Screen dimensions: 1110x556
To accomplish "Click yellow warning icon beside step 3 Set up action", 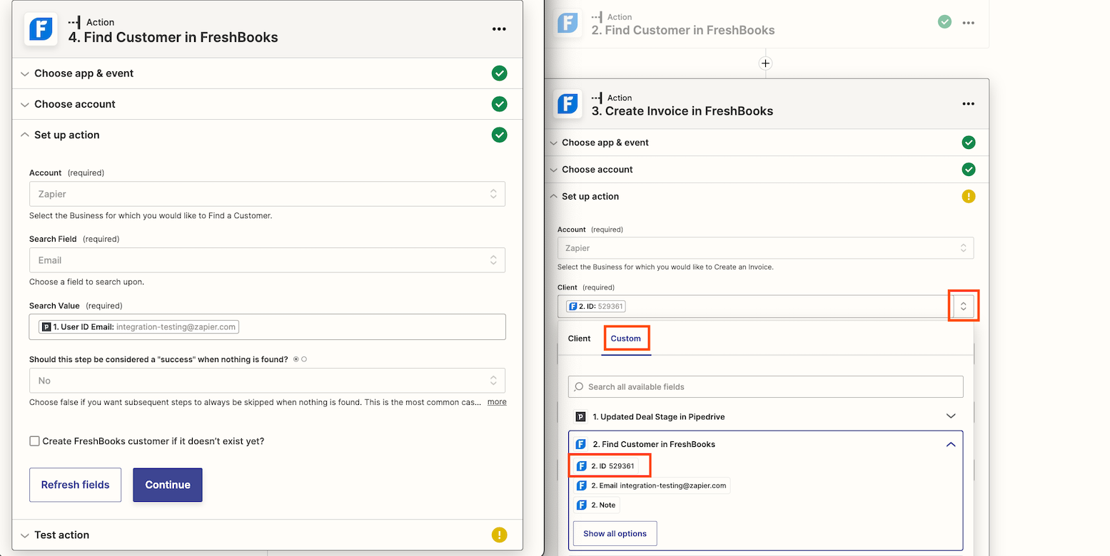I will [x=968, y=196].
